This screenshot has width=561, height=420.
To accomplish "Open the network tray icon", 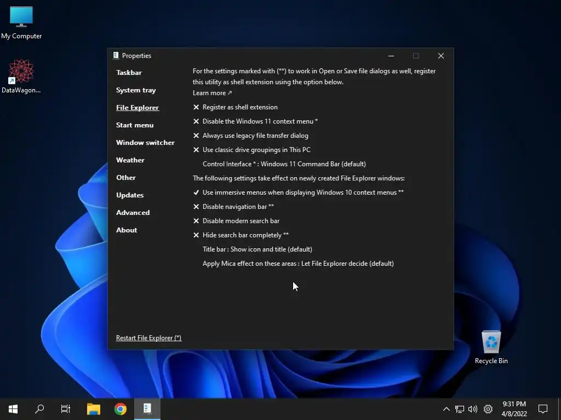I will [x=460, y=409].
